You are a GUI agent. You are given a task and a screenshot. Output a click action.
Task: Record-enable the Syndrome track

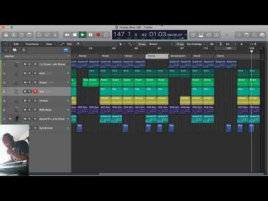click(35, 128)
